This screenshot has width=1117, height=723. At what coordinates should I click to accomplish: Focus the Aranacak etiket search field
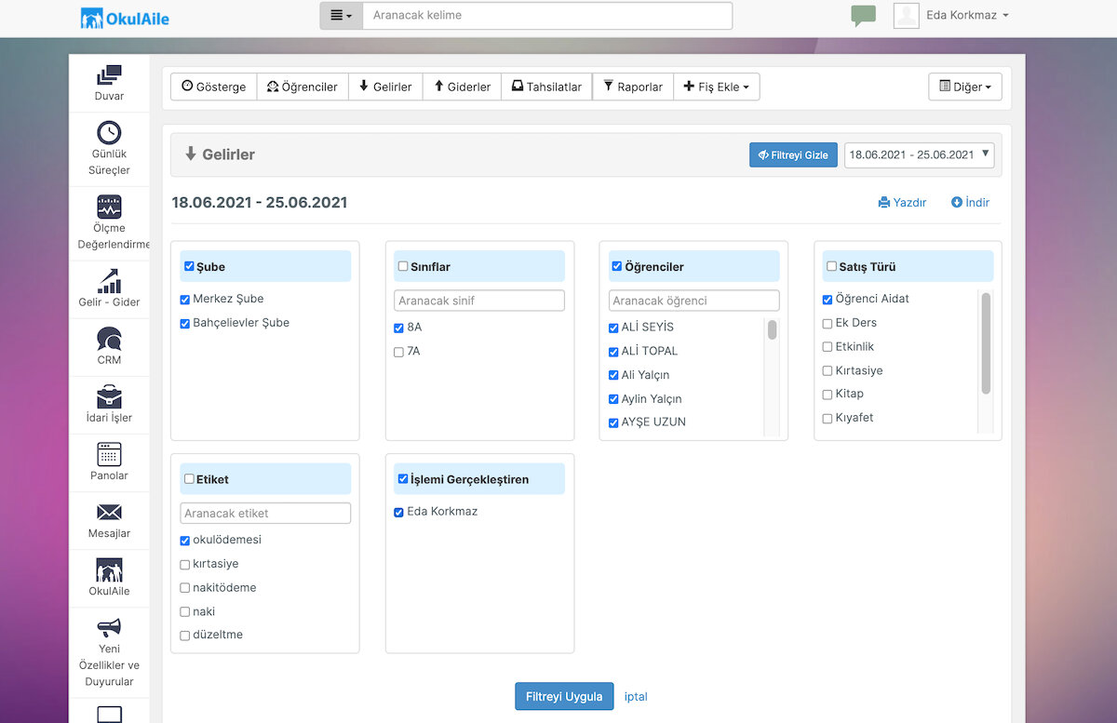coord(265,513)
